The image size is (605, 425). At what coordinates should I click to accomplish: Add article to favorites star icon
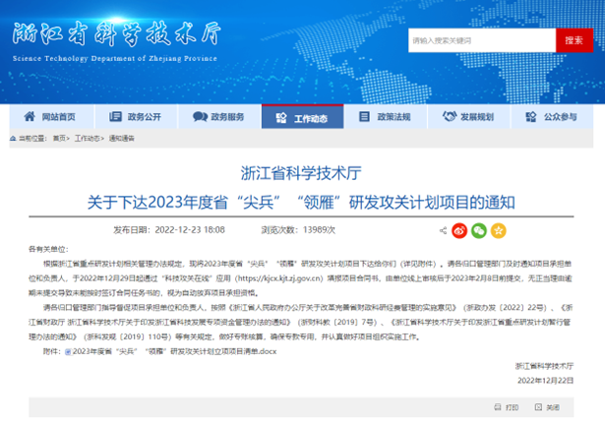(x=498, y=230)
